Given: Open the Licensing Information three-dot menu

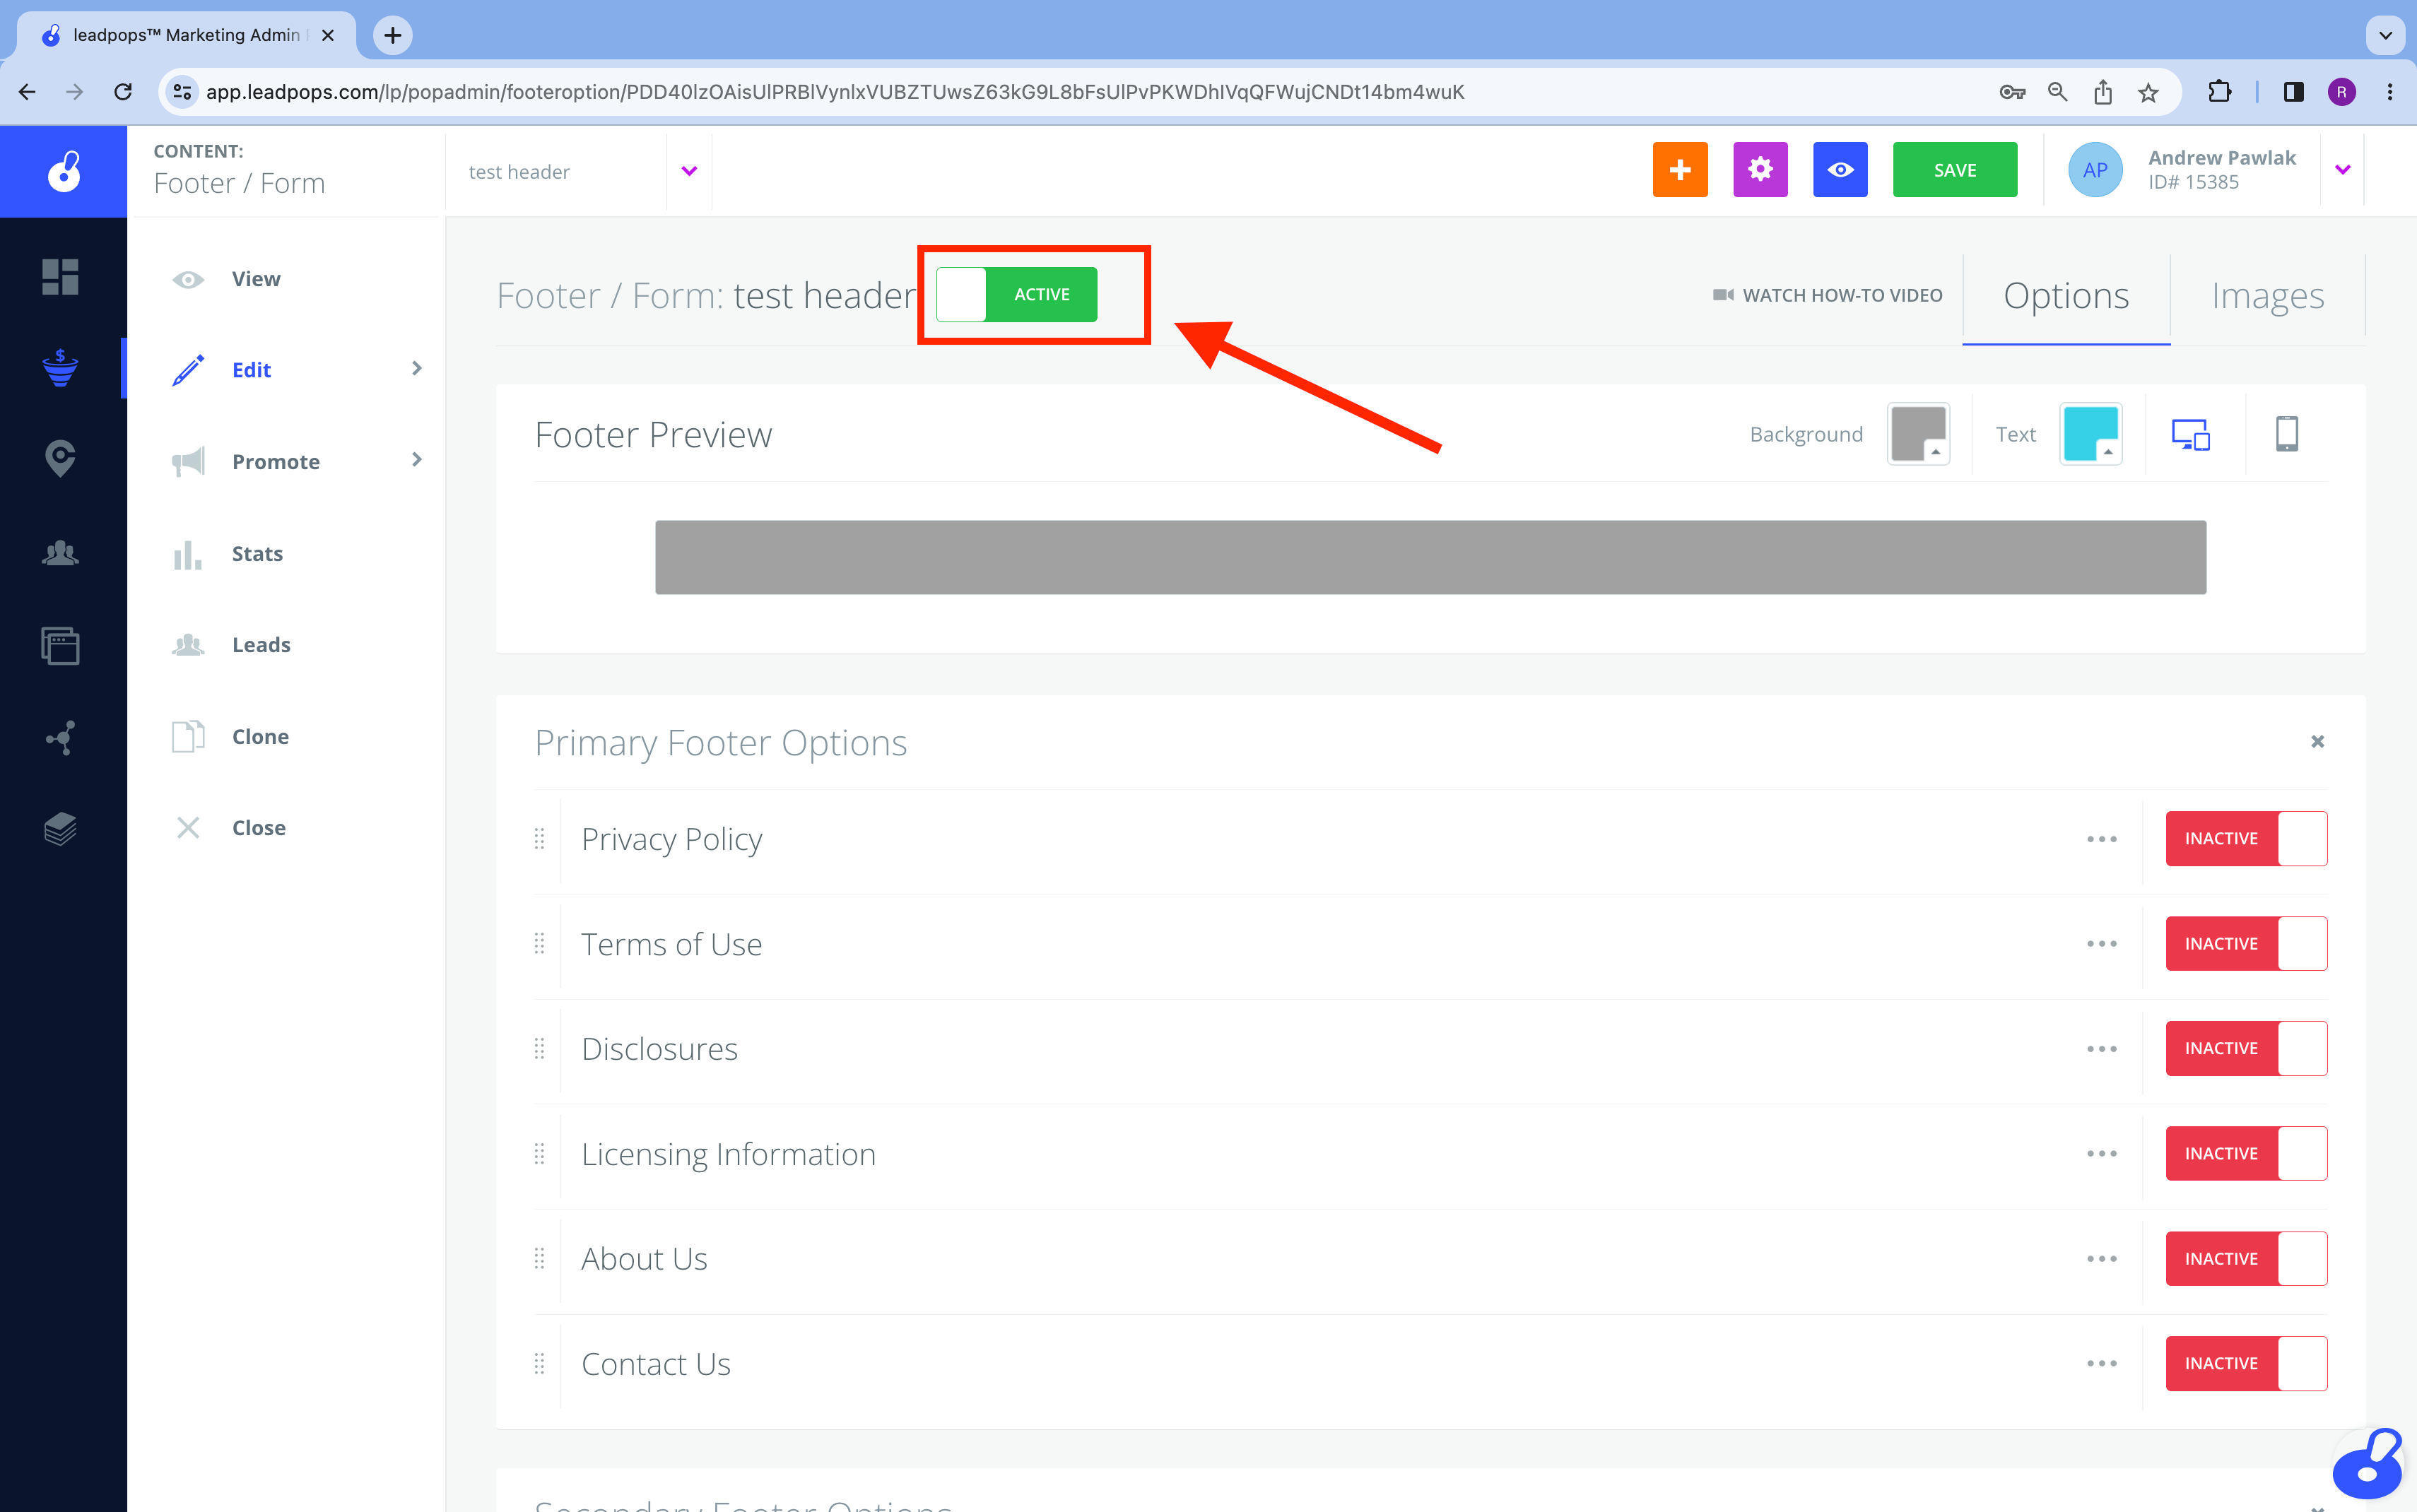Looking at the screenshot, I should point(2101,1154).
